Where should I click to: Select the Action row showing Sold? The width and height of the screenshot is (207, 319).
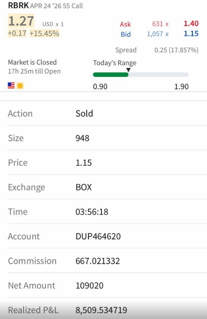click(x=103, y=113)
